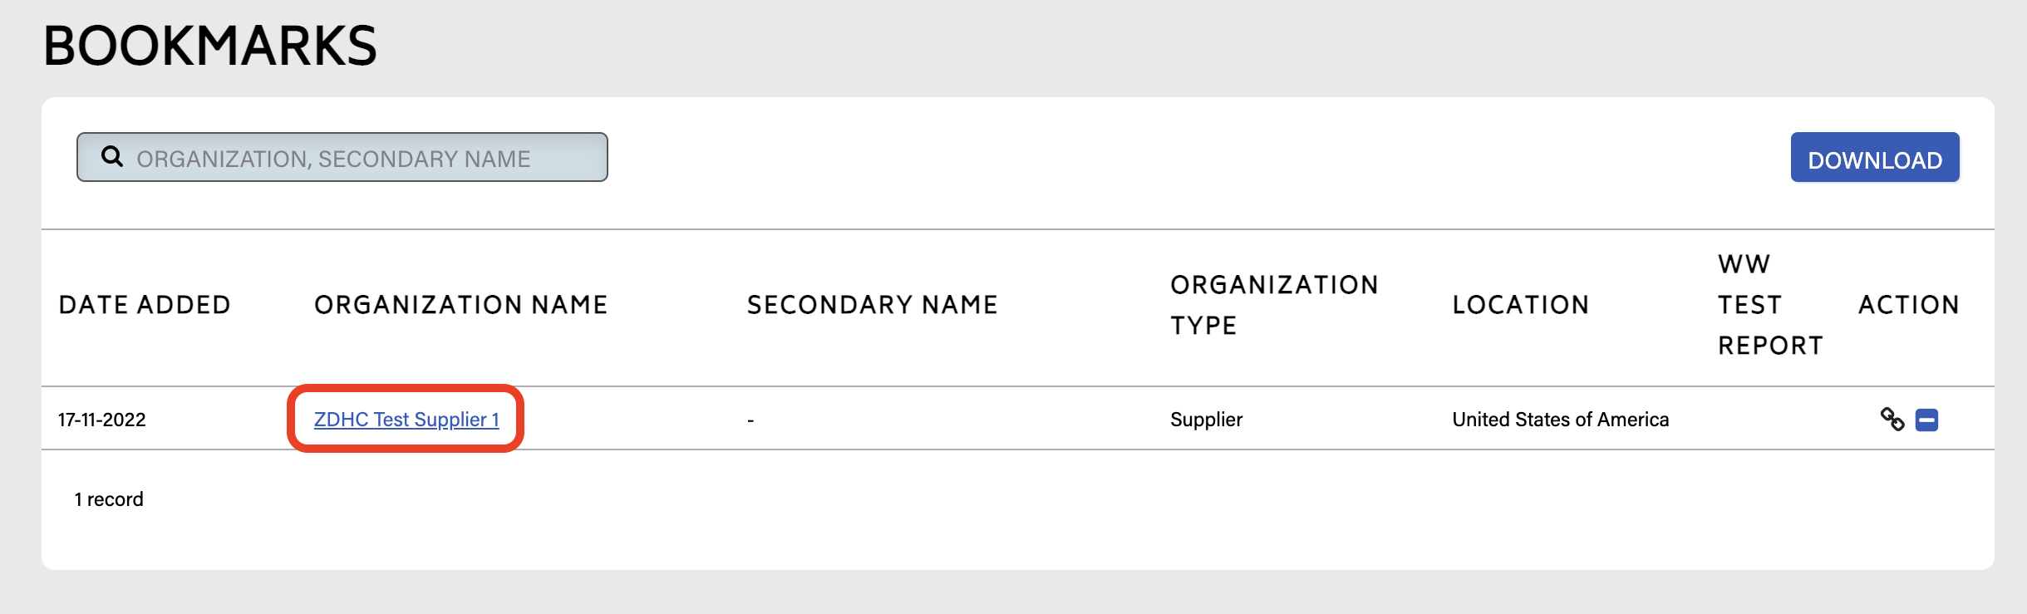2027x614 pixels.
Task: Click the chain link icon in Action column
Action: point(1892,419)
